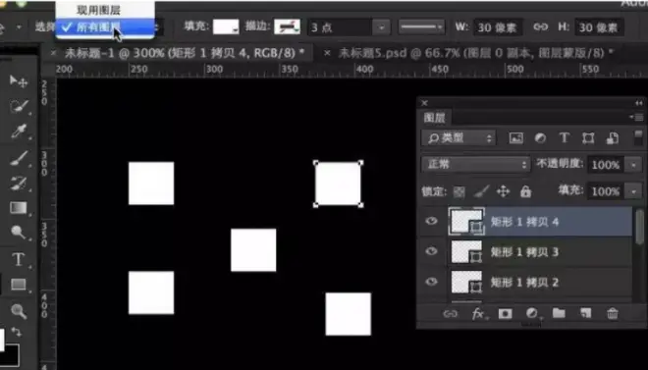Close the Layers panel

coord(424,103)
